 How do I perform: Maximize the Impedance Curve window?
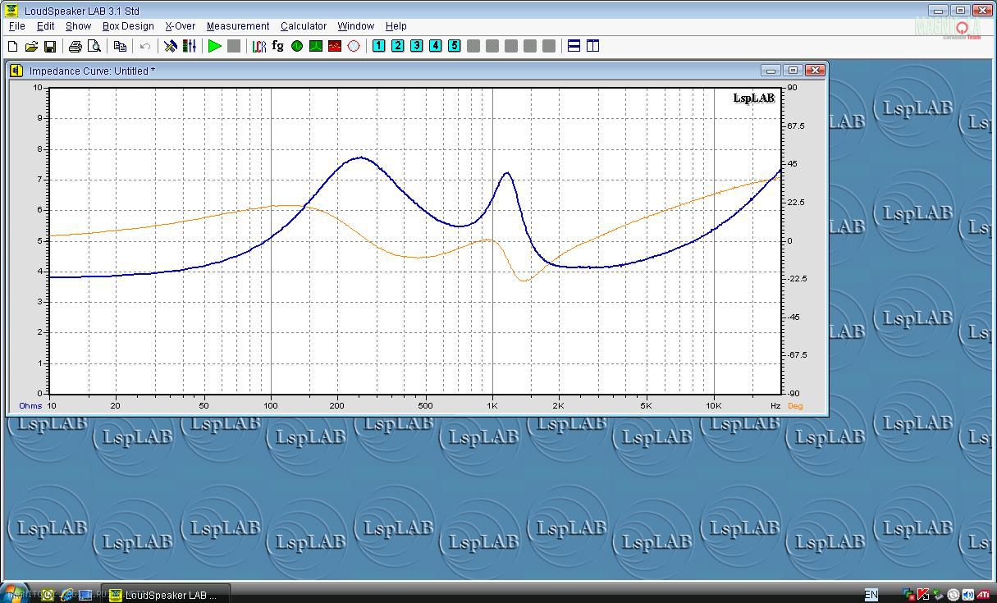tap(793, 71)
